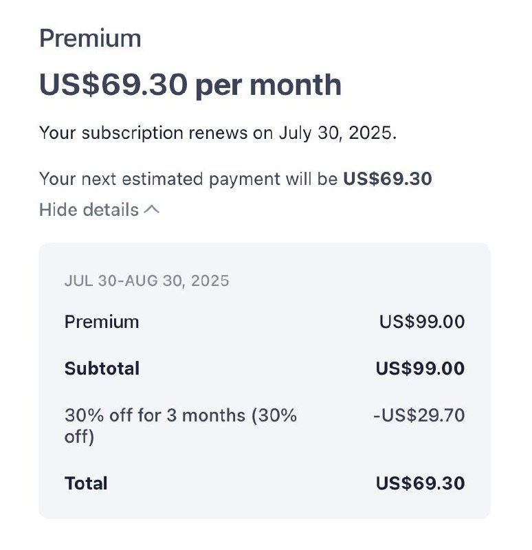Image resolution: width=532 pixels, height=550 pixels.
Task: Select the Premium line item in details
Action: point(102,322)
